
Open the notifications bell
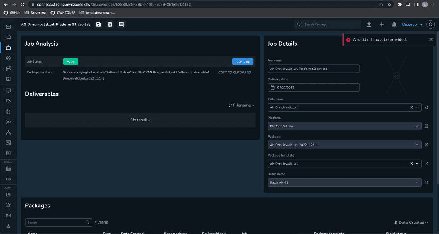(394, 25)
